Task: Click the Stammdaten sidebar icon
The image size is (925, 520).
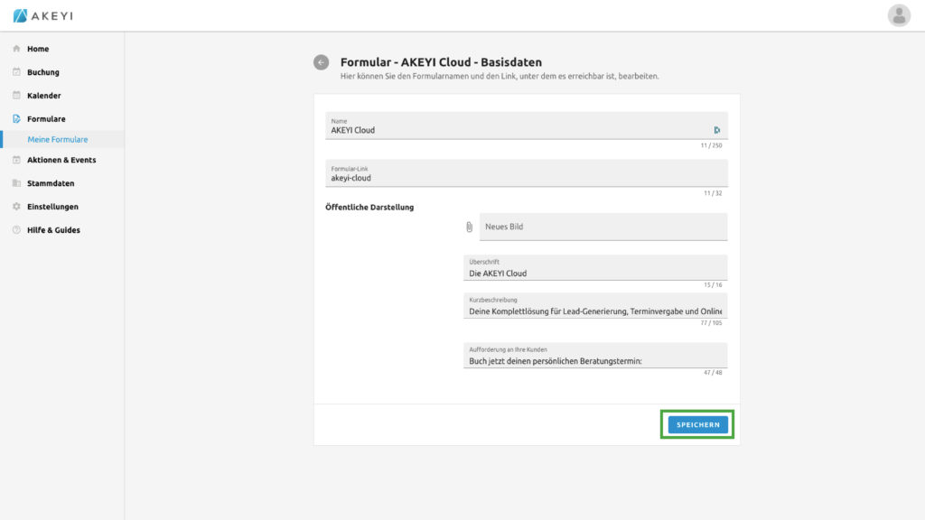Action: 16,183
